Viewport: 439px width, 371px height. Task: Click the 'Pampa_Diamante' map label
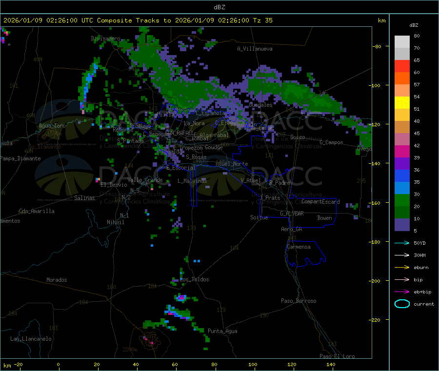click(20, 158)
